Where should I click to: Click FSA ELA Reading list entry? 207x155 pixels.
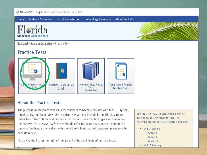point(152,145)
